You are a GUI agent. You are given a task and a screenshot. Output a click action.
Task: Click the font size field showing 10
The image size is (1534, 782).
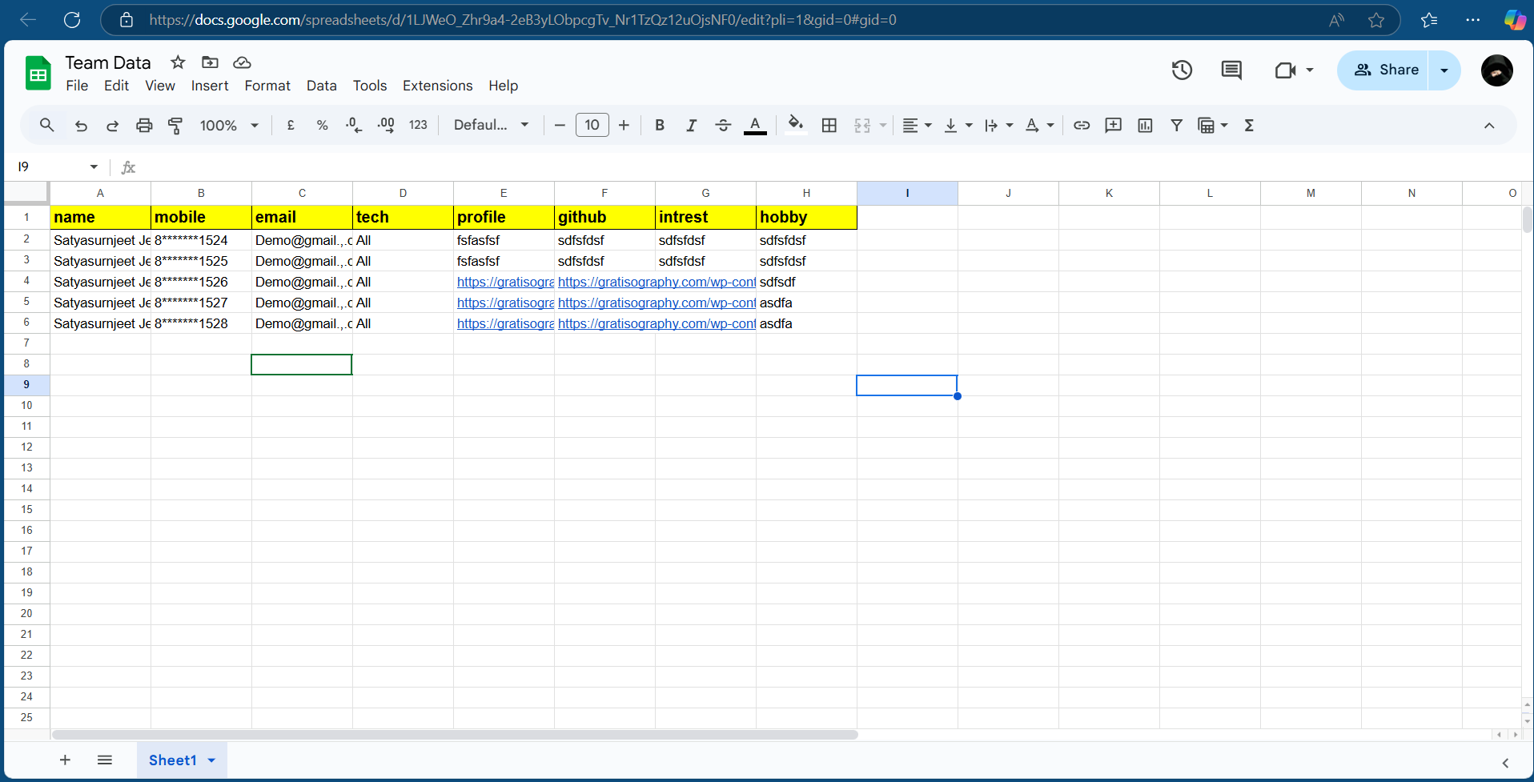[x=592, y=125]
